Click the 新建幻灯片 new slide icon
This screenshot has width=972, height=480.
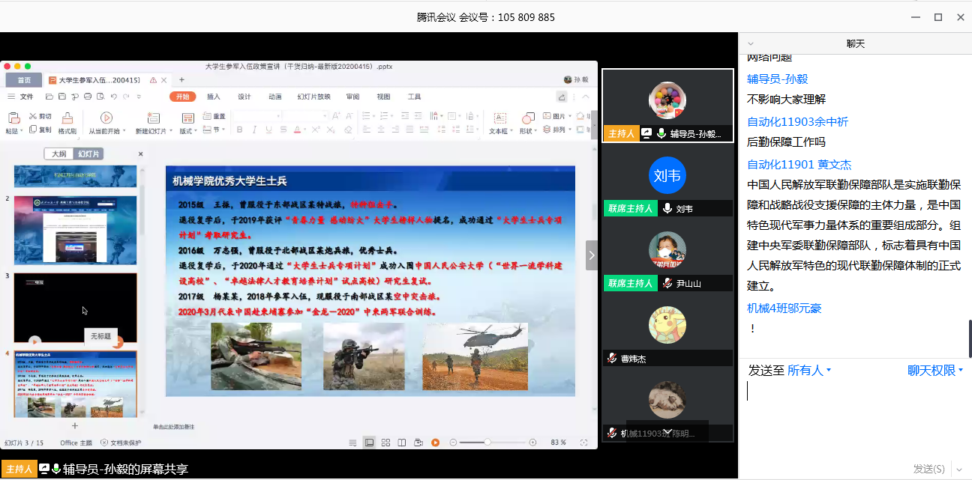pos(153,118)
